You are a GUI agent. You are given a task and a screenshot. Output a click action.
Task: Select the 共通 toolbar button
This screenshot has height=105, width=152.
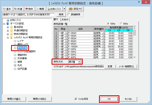click(x=18, y=9)
